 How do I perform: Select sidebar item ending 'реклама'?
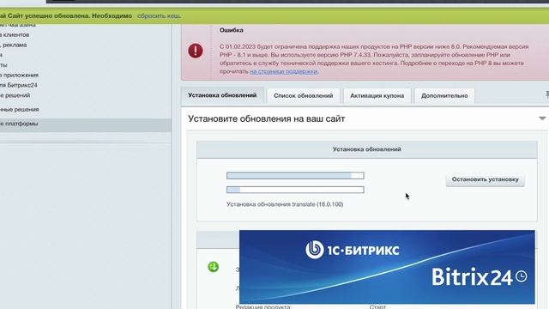14,45
